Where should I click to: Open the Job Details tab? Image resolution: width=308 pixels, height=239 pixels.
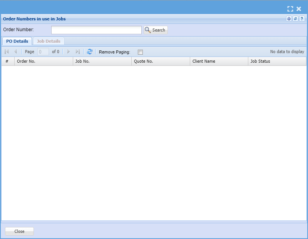pos(49,41)
